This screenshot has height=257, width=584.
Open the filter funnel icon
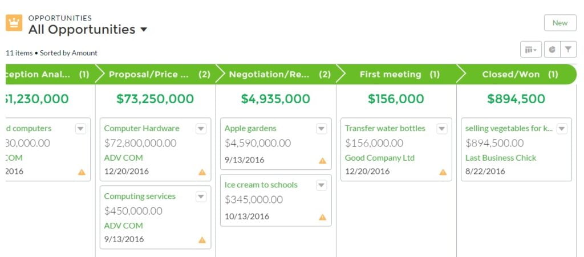tap(568, 50)
